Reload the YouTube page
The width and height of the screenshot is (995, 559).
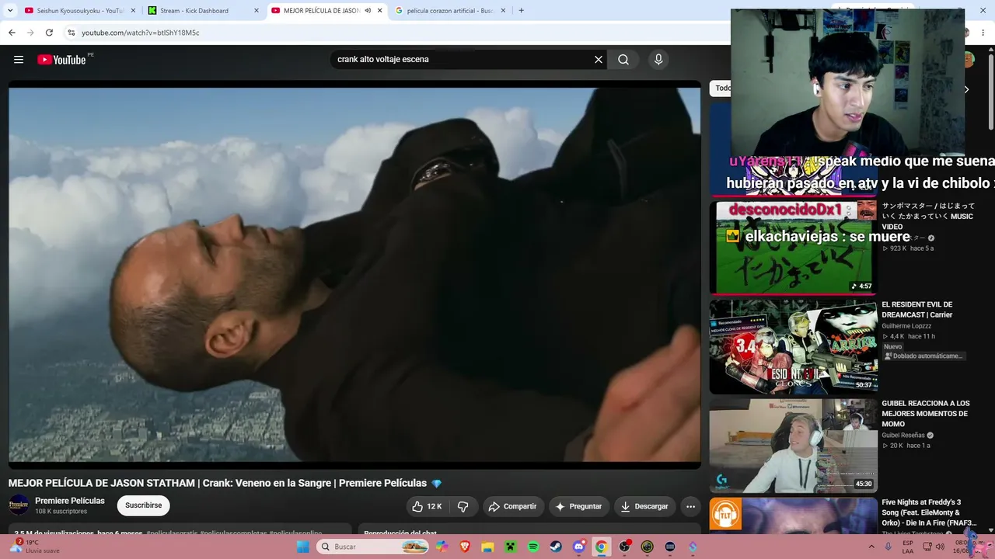(x=49, y=33)
